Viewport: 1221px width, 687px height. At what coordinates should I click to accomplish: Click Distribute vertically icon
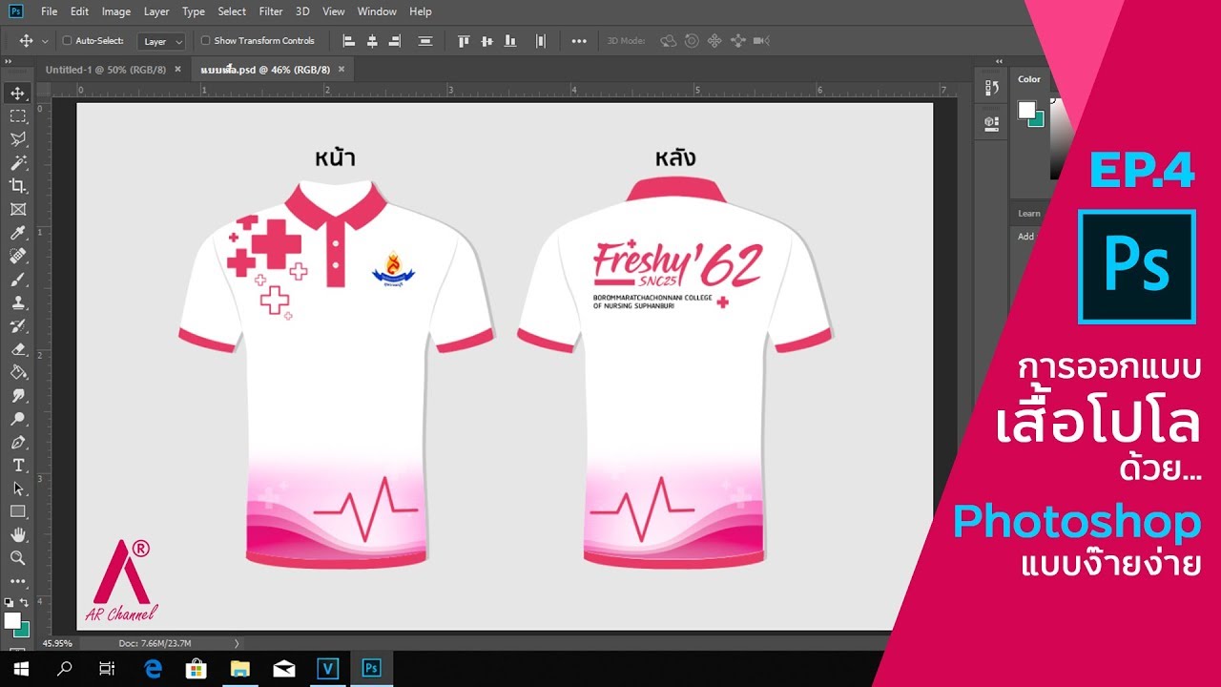point(425,41)
